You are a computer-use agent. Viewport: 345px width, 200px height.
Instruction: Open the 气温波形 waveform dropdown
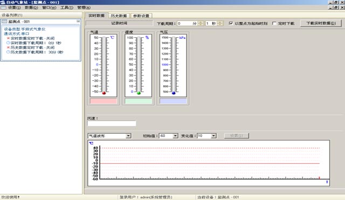pos(128,136)
